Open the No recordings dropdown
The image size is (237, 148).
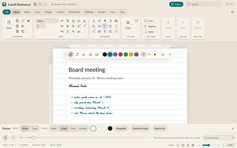[x=218, y=138]
